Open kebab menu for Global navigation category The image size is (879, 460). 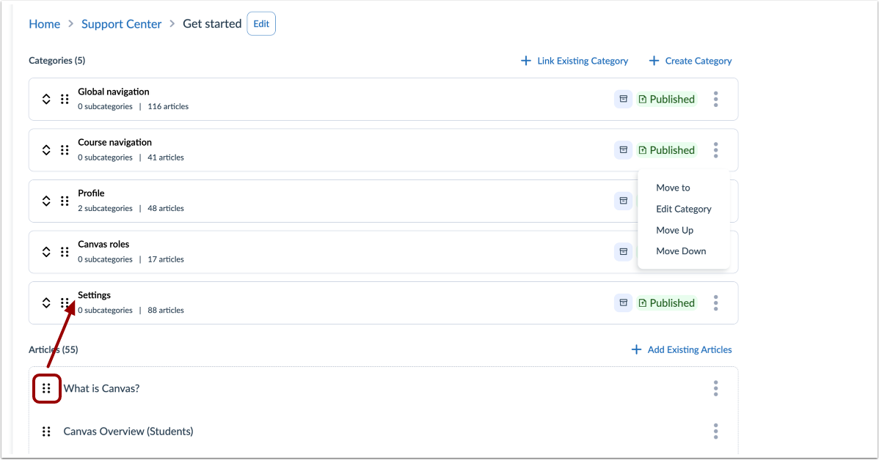pos(715,99)
